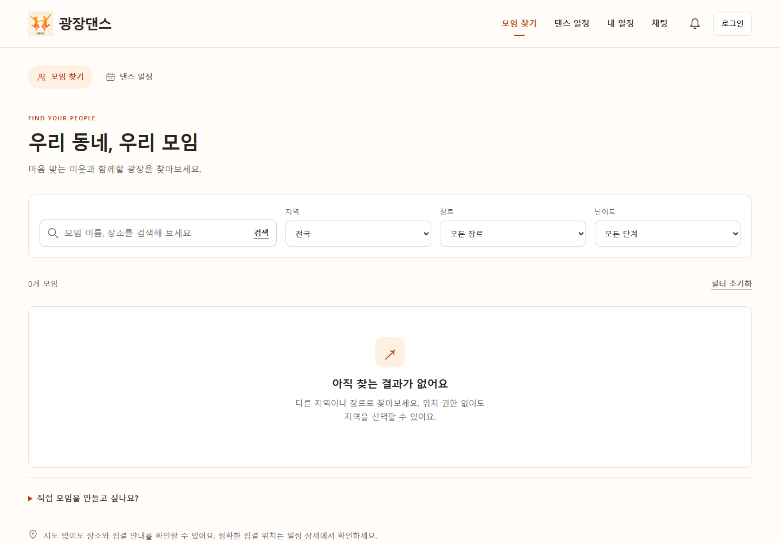Click the 아직 찾는 결과가 없어요 heading
The width and height of the screenshot is (780, 542).
(390, 384)
